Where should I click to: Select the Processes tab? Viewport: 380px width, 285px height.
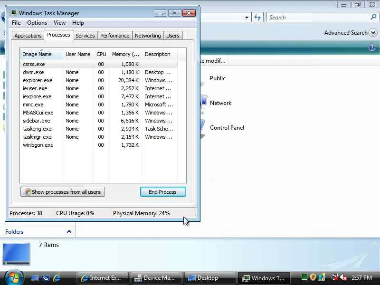(x=58, y=35)
